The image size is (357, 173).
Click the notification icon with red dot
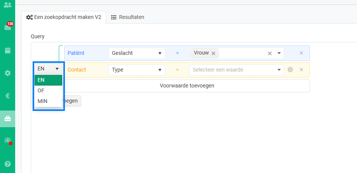[7, 141]
